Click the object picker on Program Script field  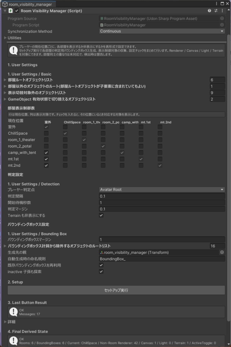[223, 25]
